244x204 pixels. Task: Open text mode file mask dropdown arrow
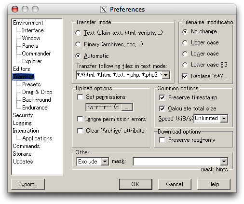click(x=166, y=75)
